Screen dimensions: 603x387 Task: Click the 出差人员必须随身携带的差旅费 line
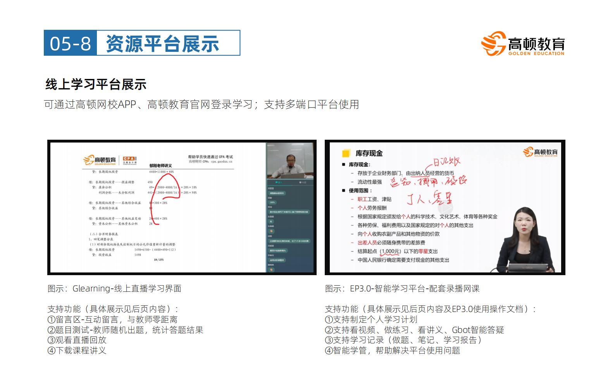coord(388,243)
